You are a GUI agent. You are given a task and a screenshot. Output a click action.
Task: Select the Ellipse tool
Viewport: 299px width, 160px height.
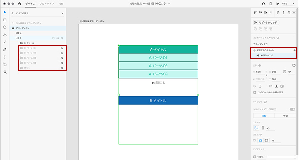pos(5,27)
